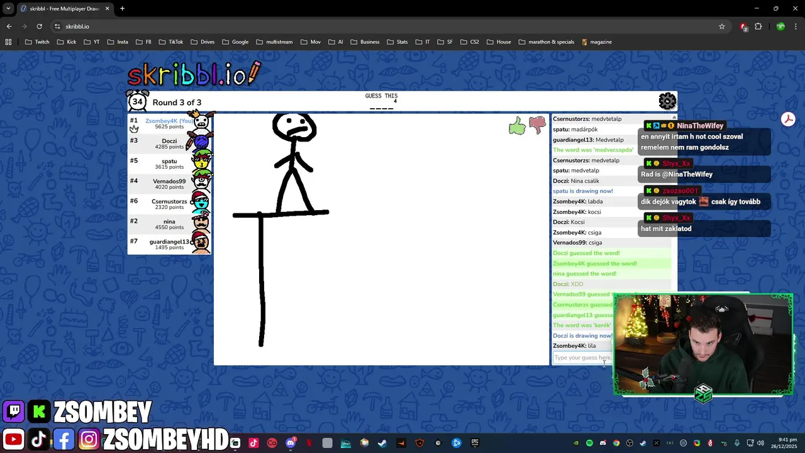
Task: Open the TikTok bookmarks folder
Action: tap(171, 42)
